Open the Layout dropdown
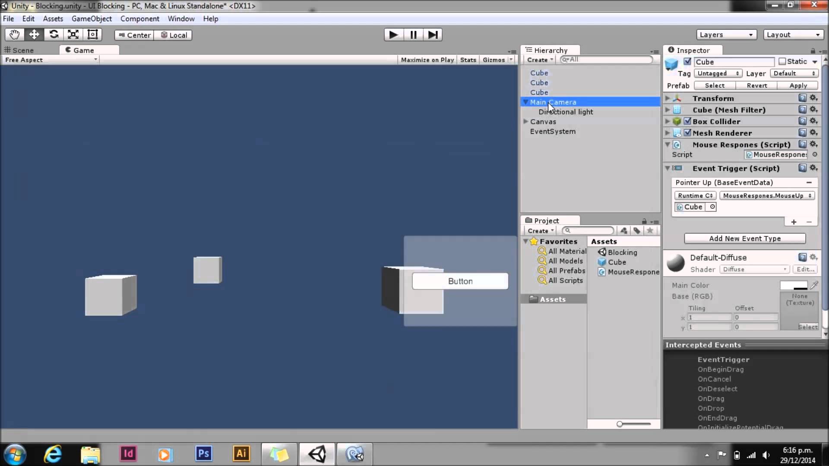Image resolution: width=829 pixels, height=466 pixels. pyautogui.click(x=793, y=35)
